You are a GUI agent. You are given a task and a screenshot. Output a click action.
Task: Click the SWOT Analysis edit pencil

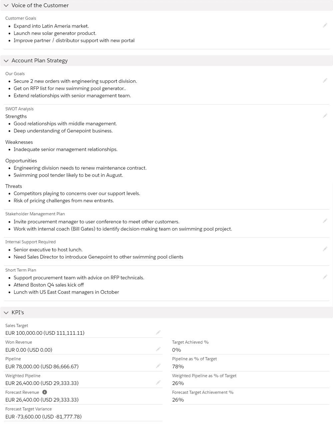325,116
